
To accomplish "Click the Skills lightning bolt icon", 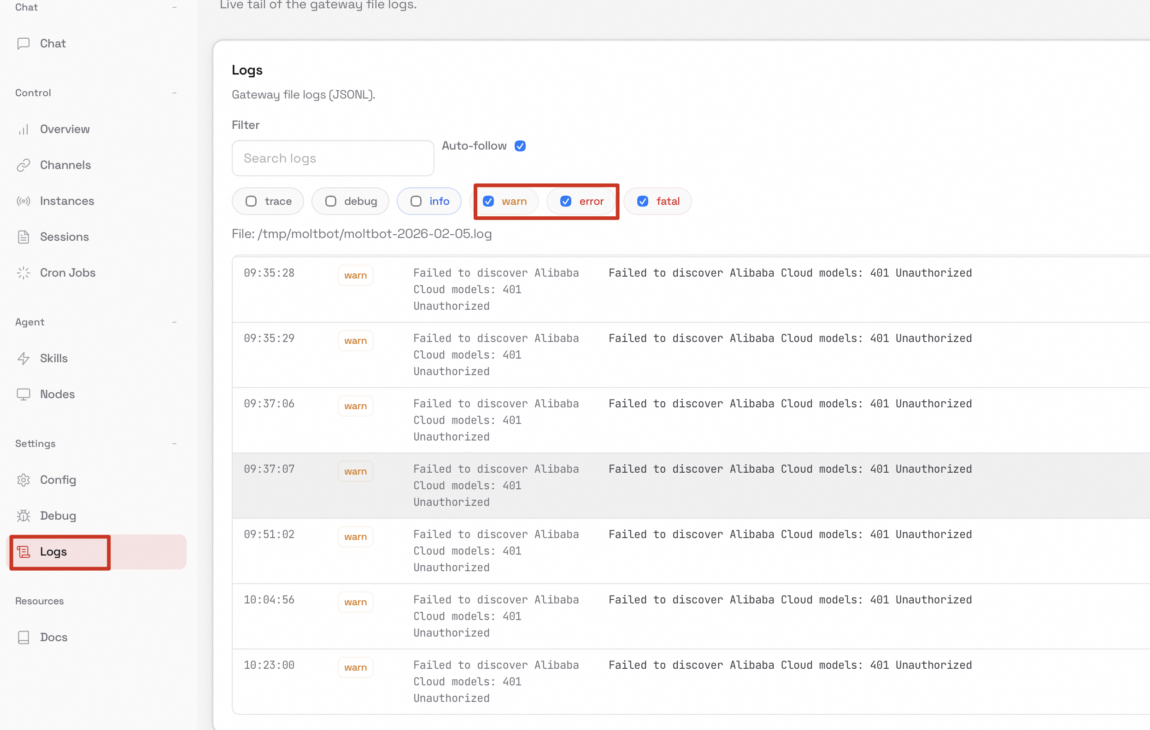I will pos(23,358).
